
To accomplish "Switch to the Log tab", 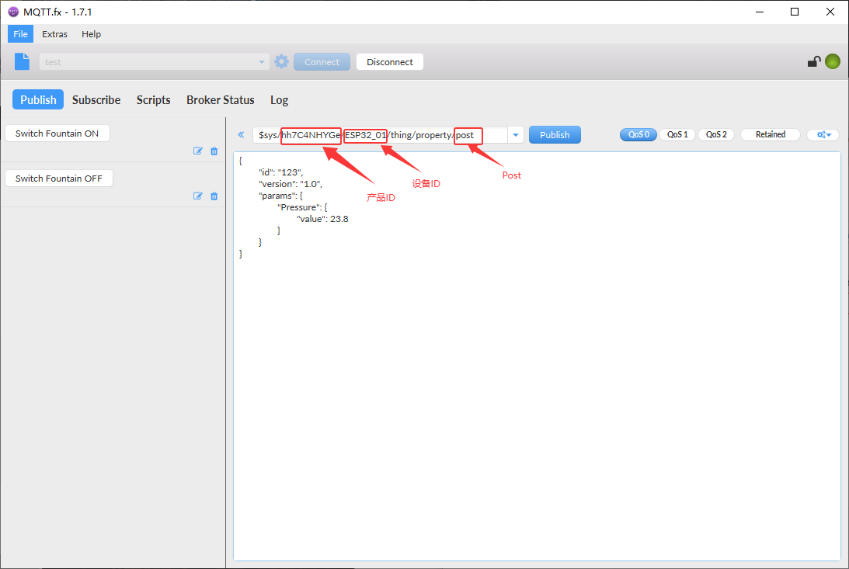I will [x=280, y=99].
